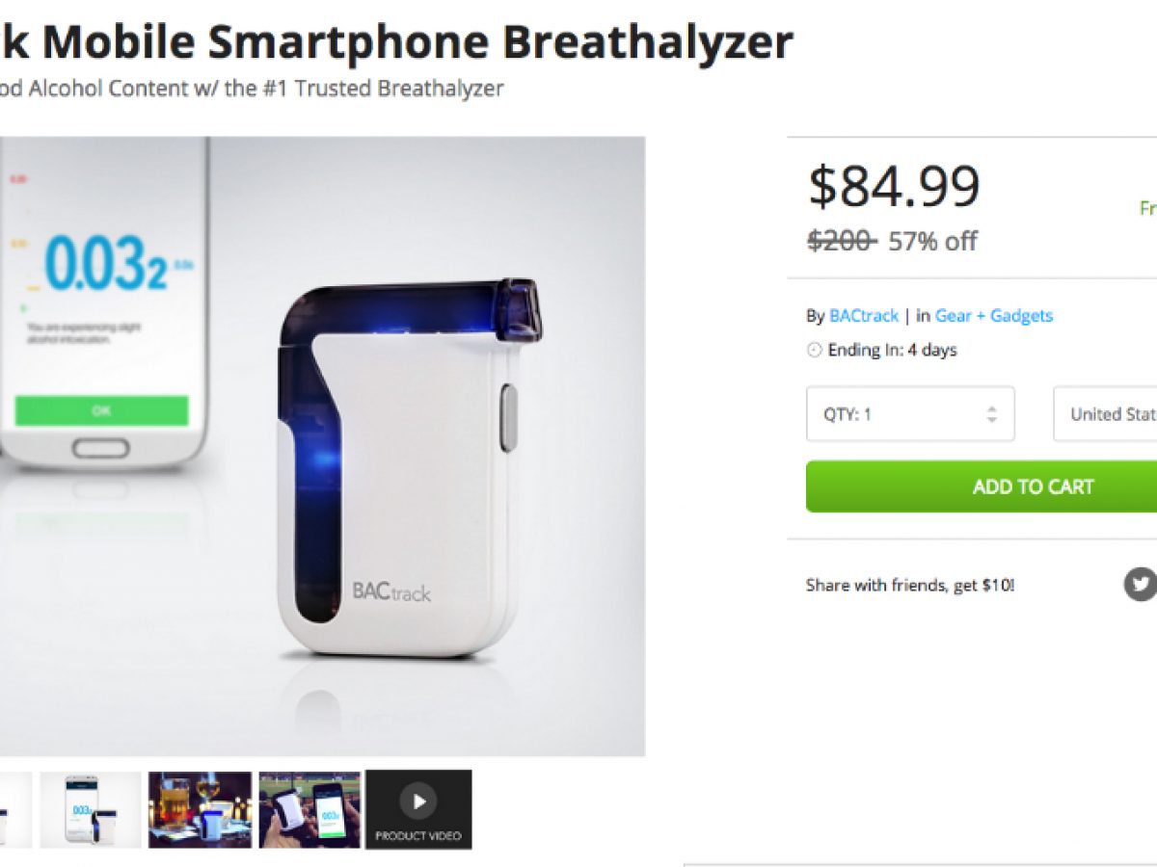
Task: Click the Twitter share icon
Action: point(1142,584)
